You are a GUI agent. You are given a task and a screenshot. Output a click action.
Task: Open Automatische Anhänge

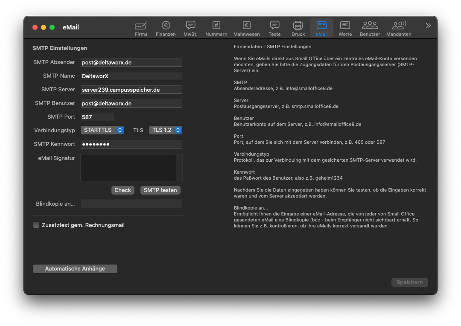[75, 269]
